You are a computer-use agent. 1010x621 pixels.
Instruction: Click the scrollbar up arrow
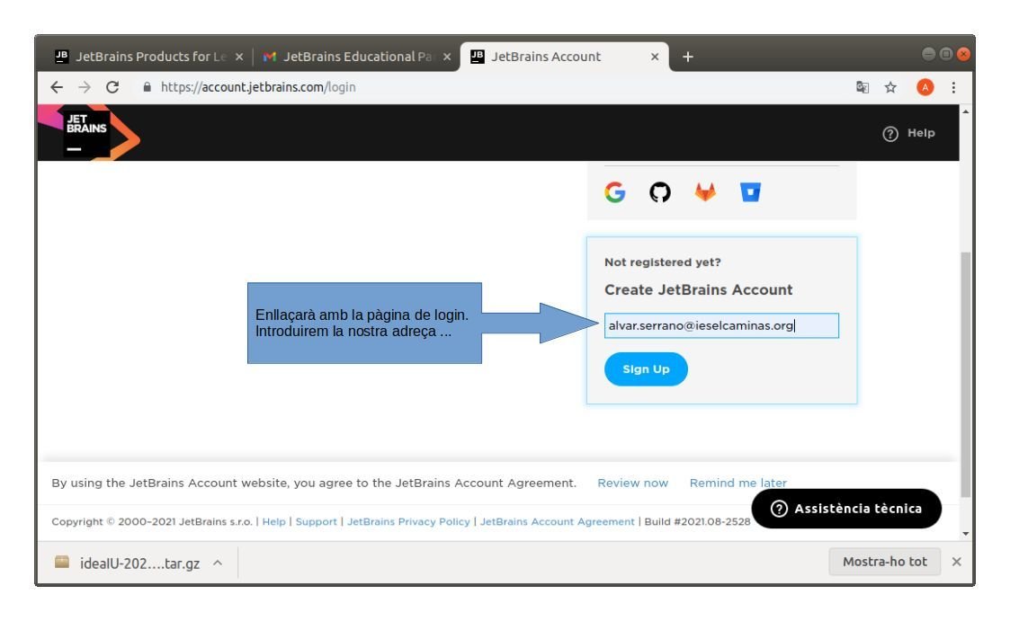point(966,111)
